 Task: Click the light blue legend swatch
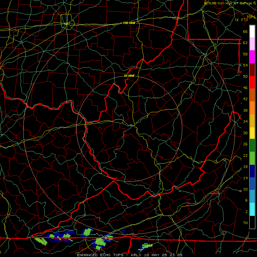point(252,196)
